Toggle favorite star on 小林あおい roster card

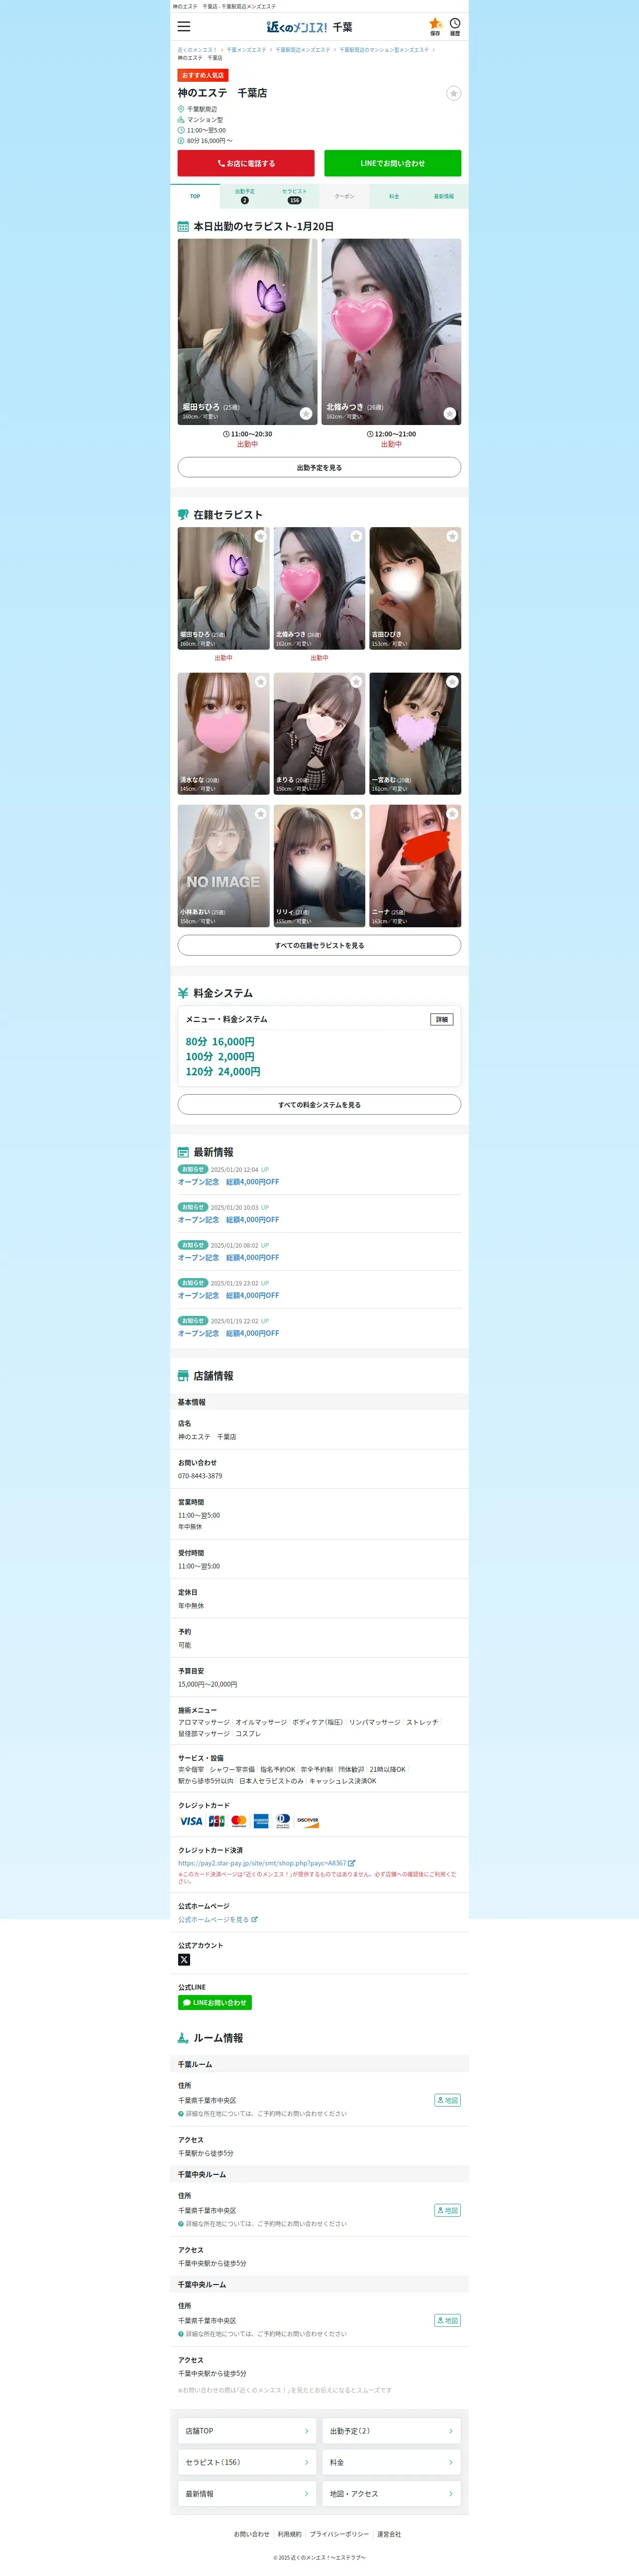point(261,814)
